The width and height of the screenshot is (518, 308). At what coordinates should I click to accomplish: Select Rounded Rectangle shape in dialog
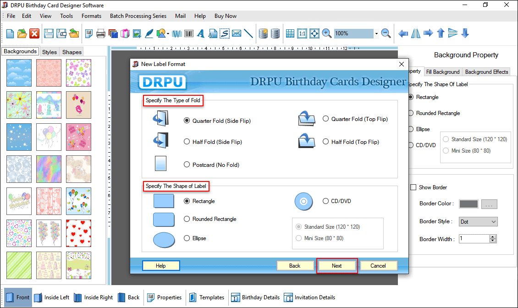click(x=187, y=219)
